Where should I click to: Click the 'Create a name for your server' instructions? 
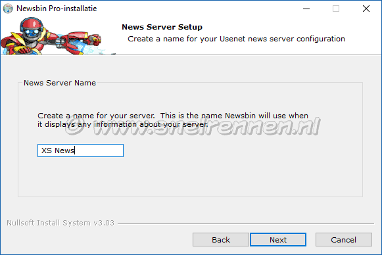173,120
